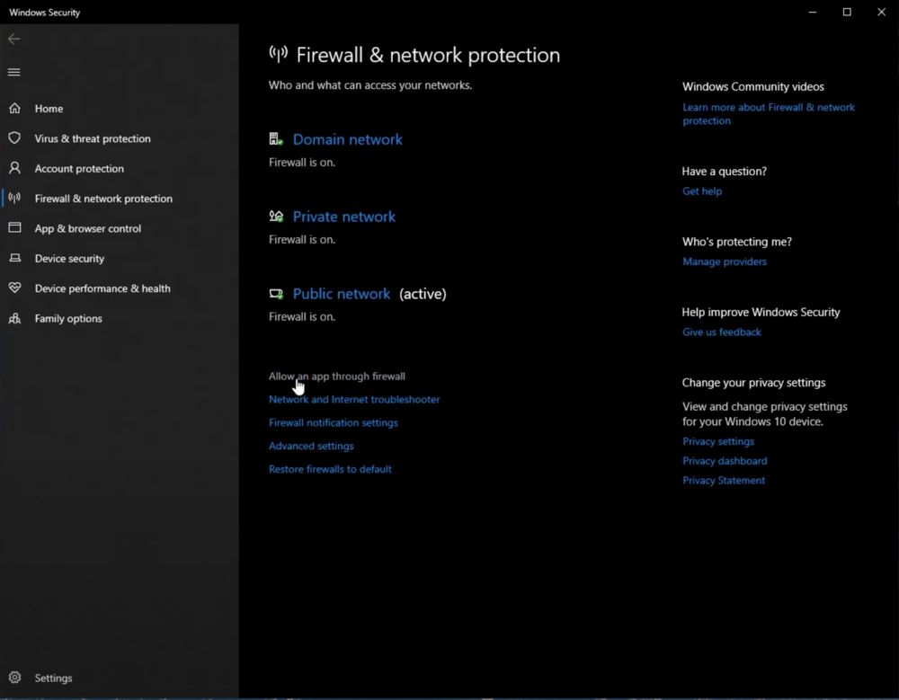Click the Device performance & health heart icon
This screenshot has width=899, height=700.
pyautogui.click(x=14, y=288)
